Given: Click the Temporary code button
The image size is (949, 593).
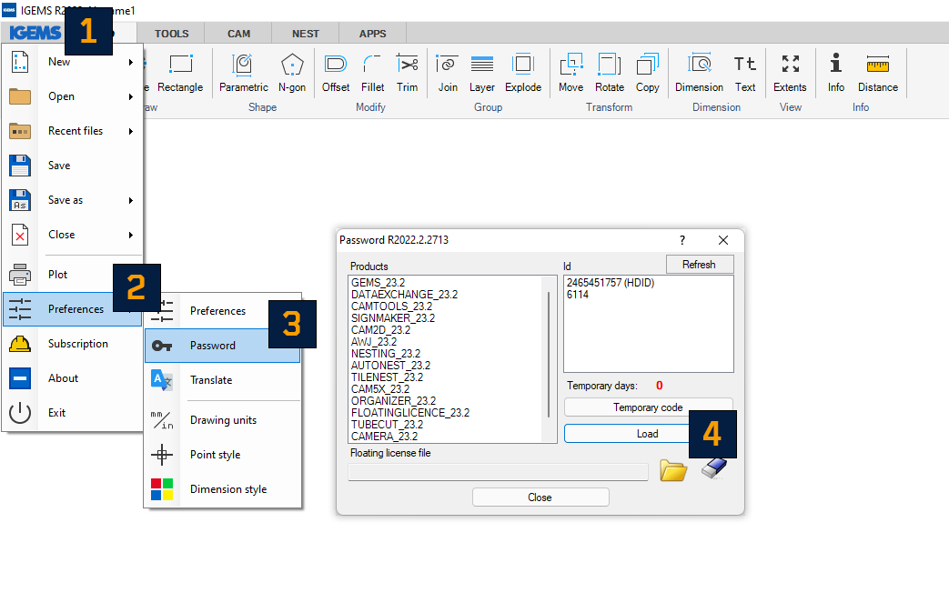Looking at the screenshot, I should tap(647, 407).
